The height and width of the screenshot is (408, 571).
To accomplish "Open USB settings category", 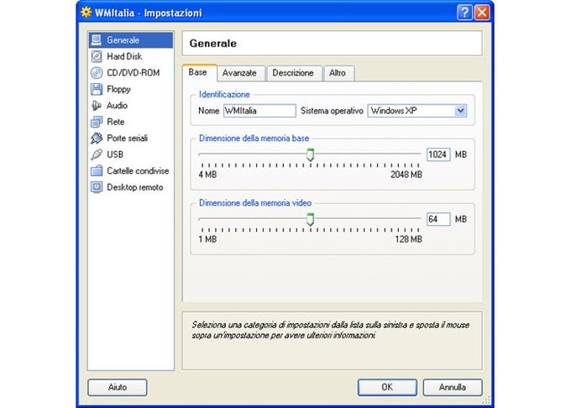I will pos(131,154).
